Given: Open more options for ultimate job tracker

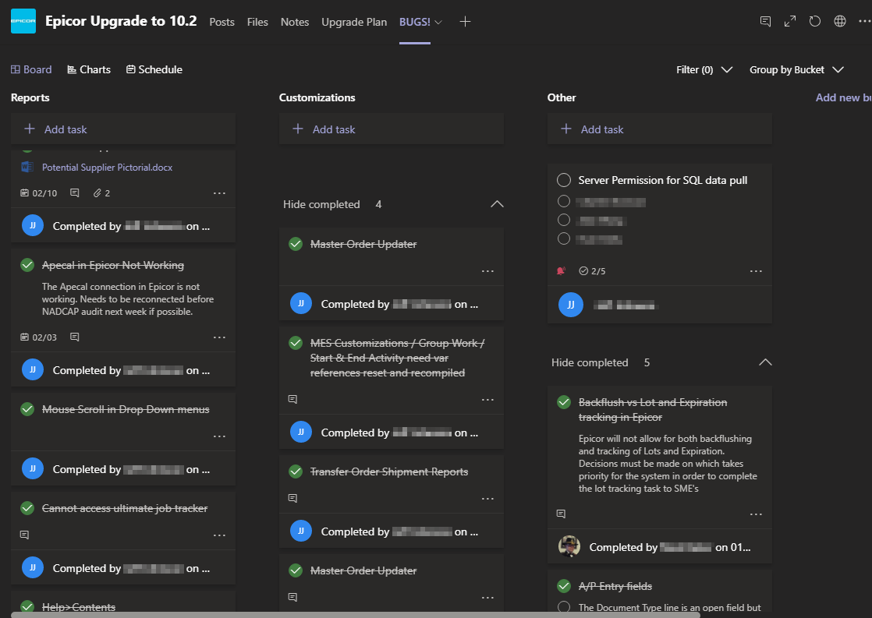Looking at the screenshot, I should tap(220, 535).
